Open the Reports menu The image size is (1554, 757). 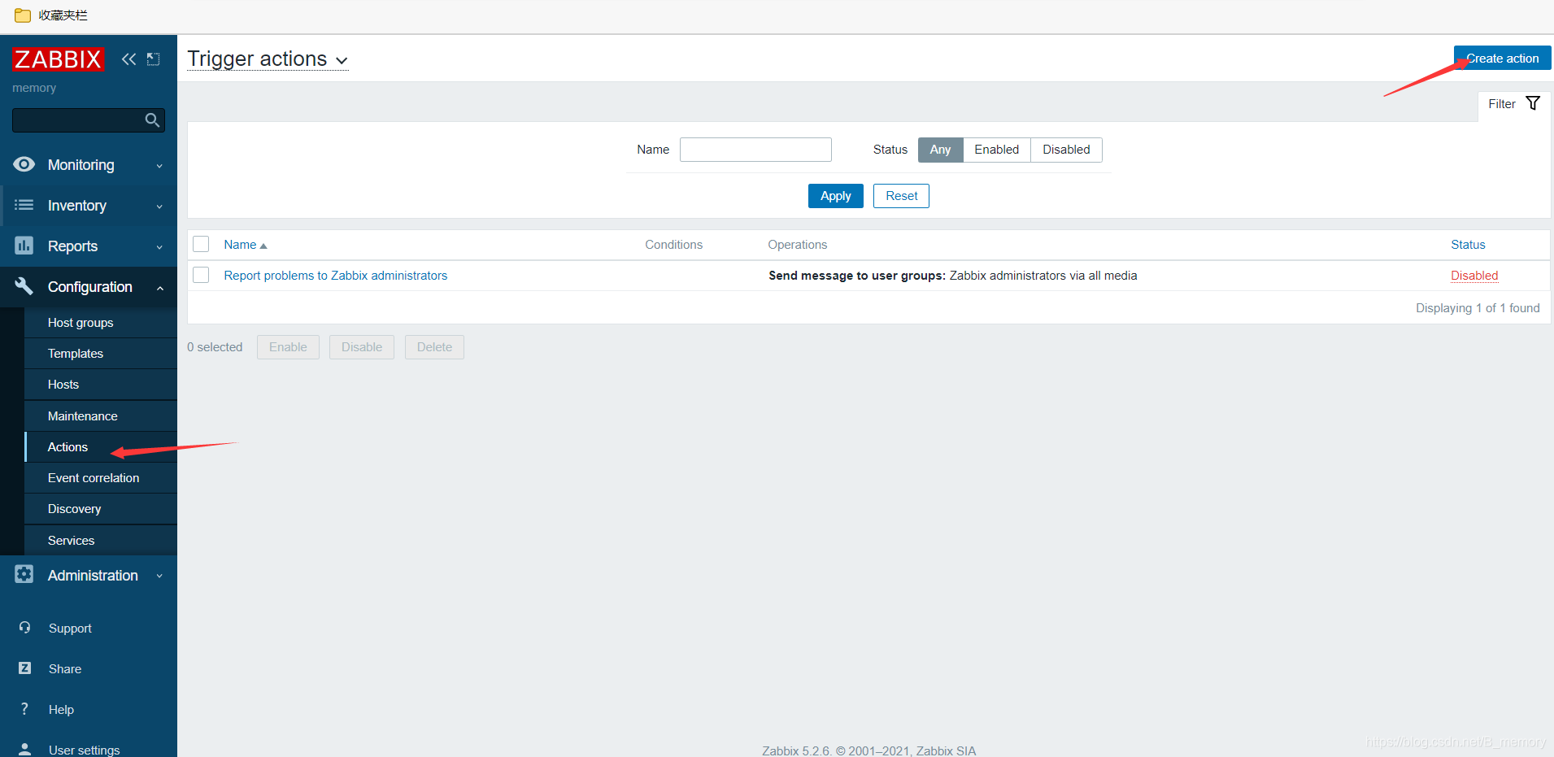[x=89, y=246]
